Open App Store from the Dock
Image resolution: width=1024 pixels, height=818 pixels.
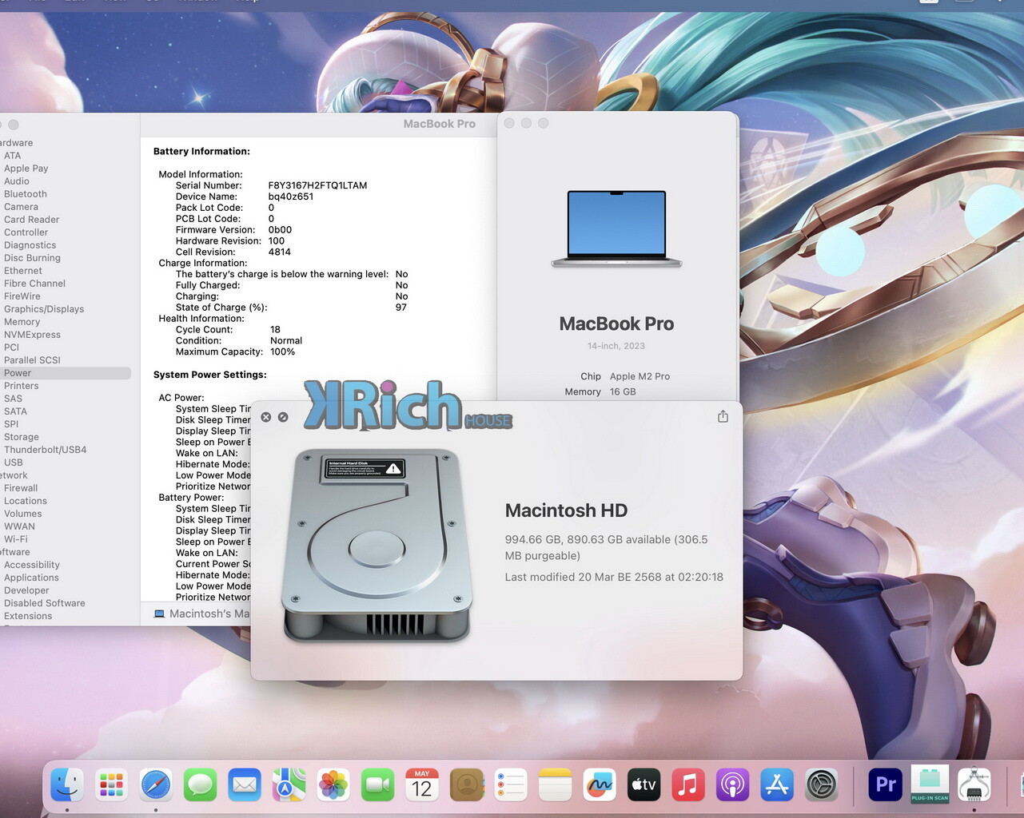point(777,784)
